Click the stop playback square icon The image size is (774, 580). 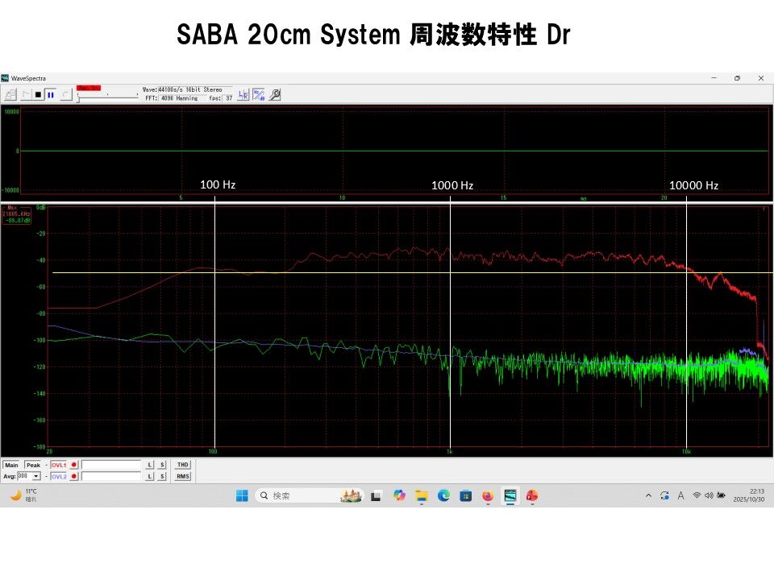tap(40, 93)
